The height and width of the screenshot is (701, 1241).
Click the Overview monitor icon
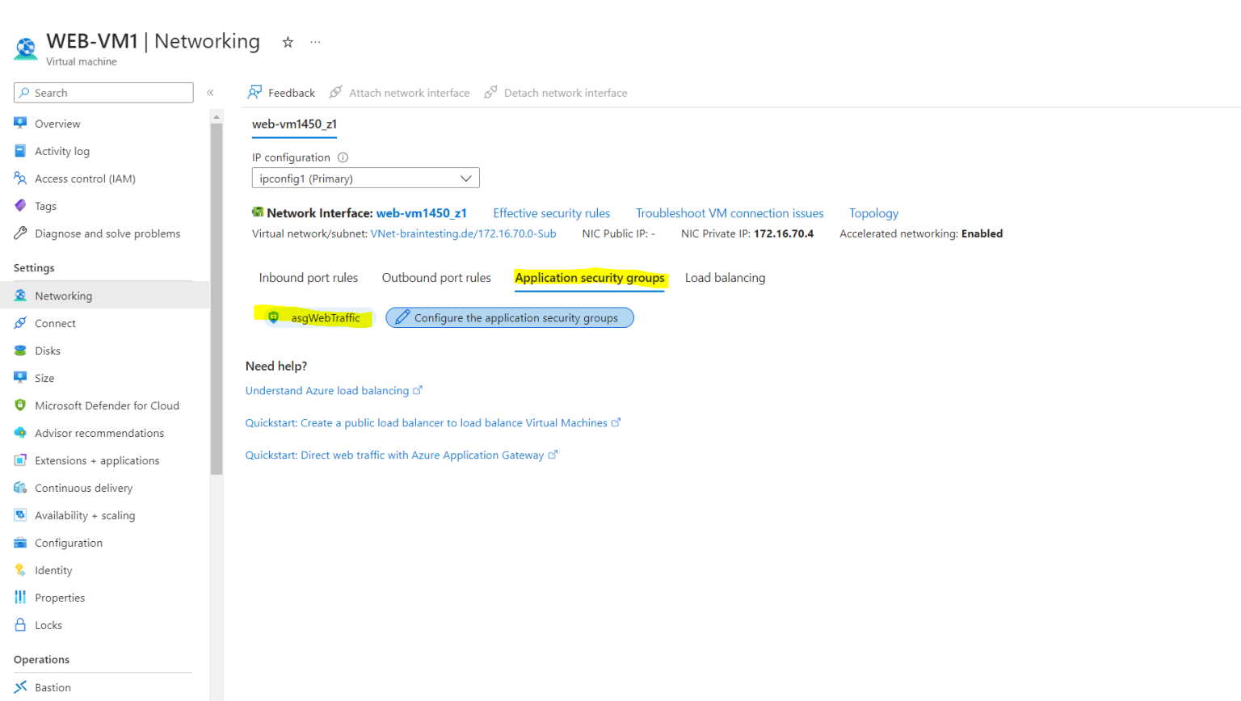20,124
